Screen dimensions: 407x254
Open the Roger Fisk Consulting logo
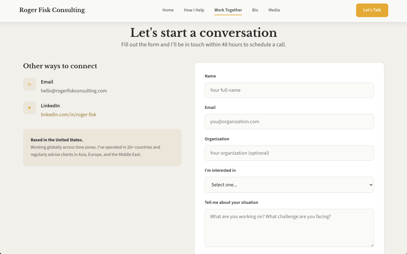click(x=52, y=10)
